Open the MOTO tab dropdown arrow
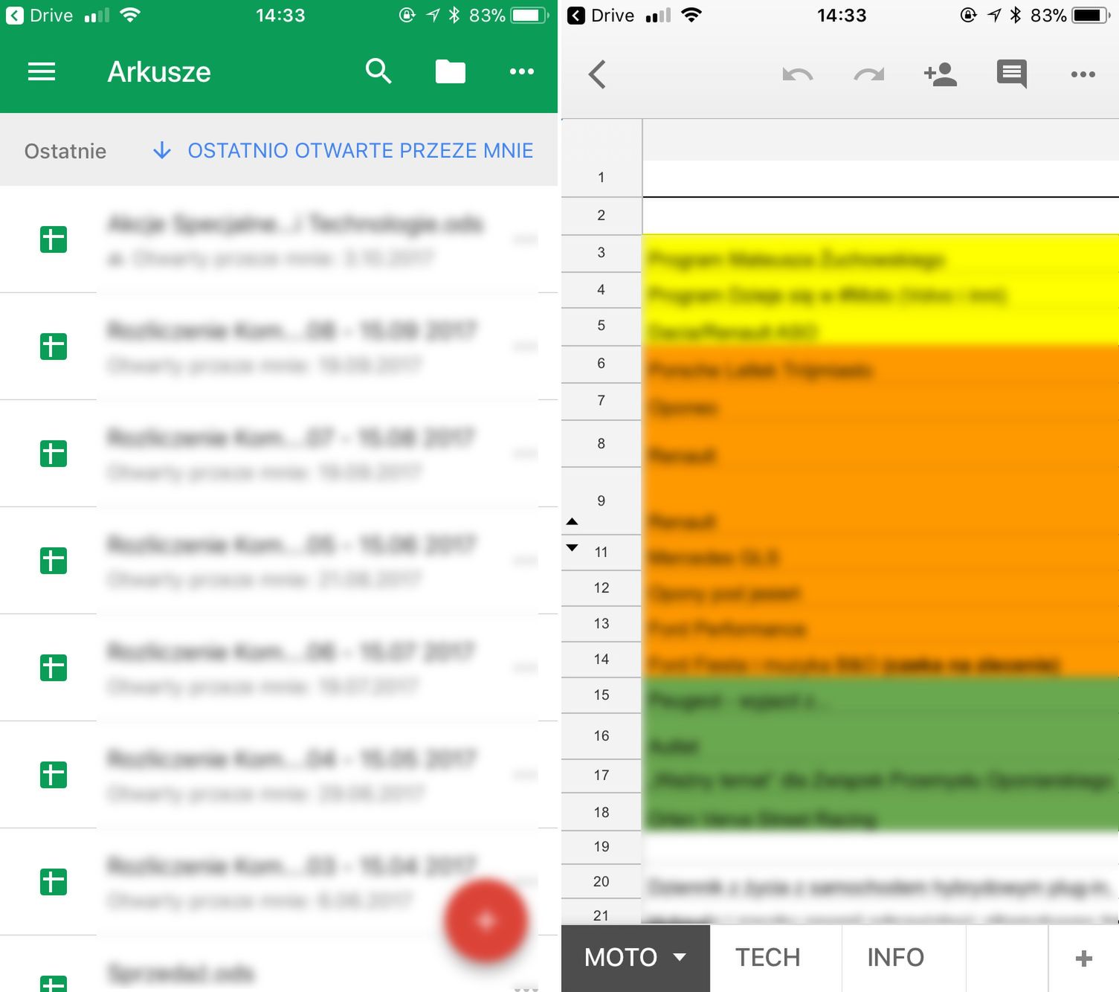 coord(680,957)
